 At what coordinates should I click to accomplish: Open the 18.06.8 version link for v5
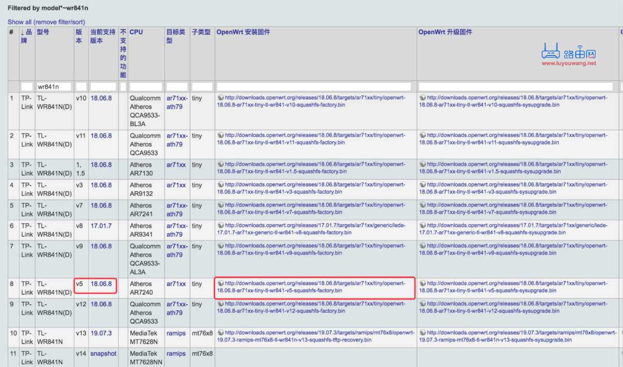pyautogui.click(x=101, y=284)
